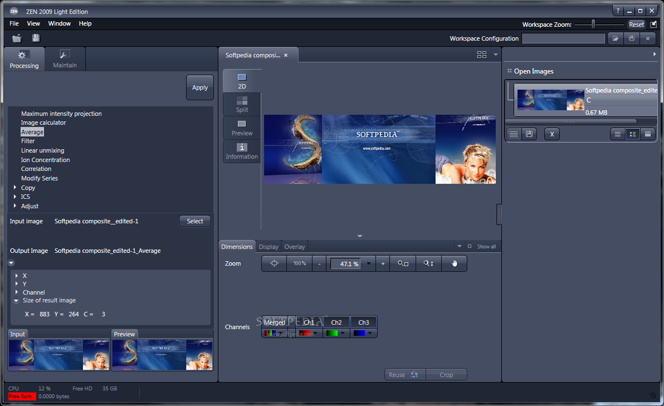Click the Ch1 red color swatch
The width and height of the screenshot is (664, 406).
coord(304,333)
